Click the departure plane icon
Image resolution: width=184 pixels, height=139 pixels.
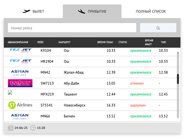pyautogui.click(x=26, y=11)
